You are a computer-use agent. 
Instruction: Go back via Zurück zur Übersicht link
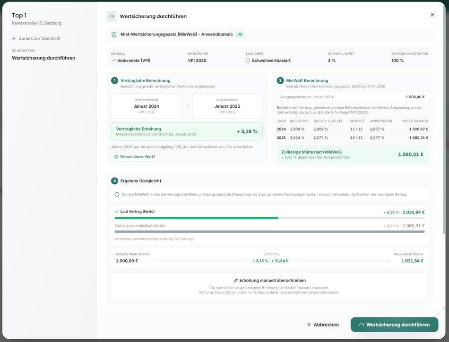tap(36, 38)
